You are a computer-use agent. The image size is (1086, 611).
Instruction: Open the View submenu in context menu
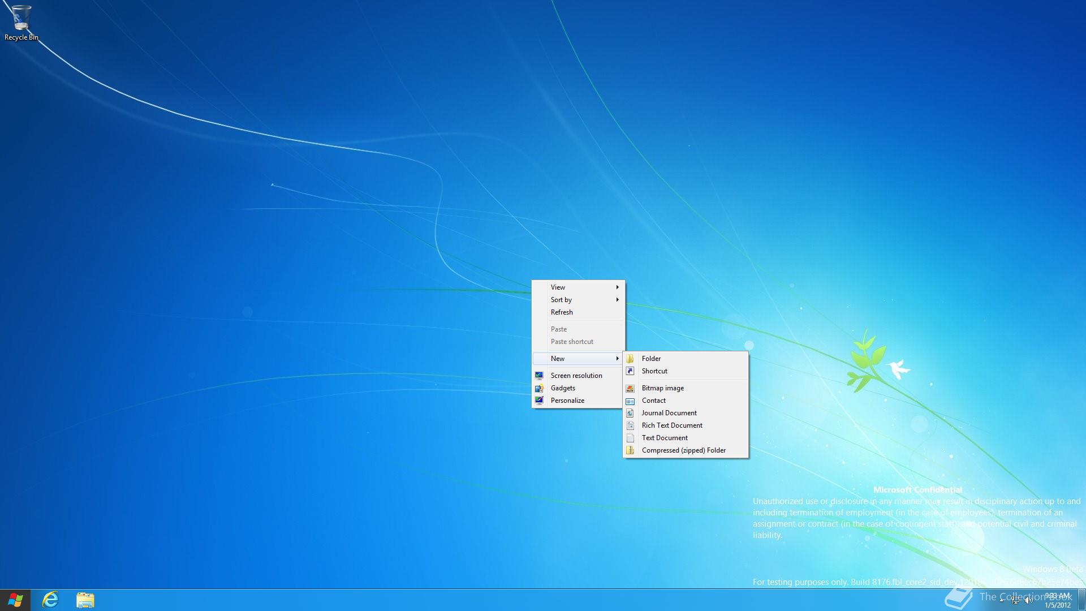[x=578, y=287]
